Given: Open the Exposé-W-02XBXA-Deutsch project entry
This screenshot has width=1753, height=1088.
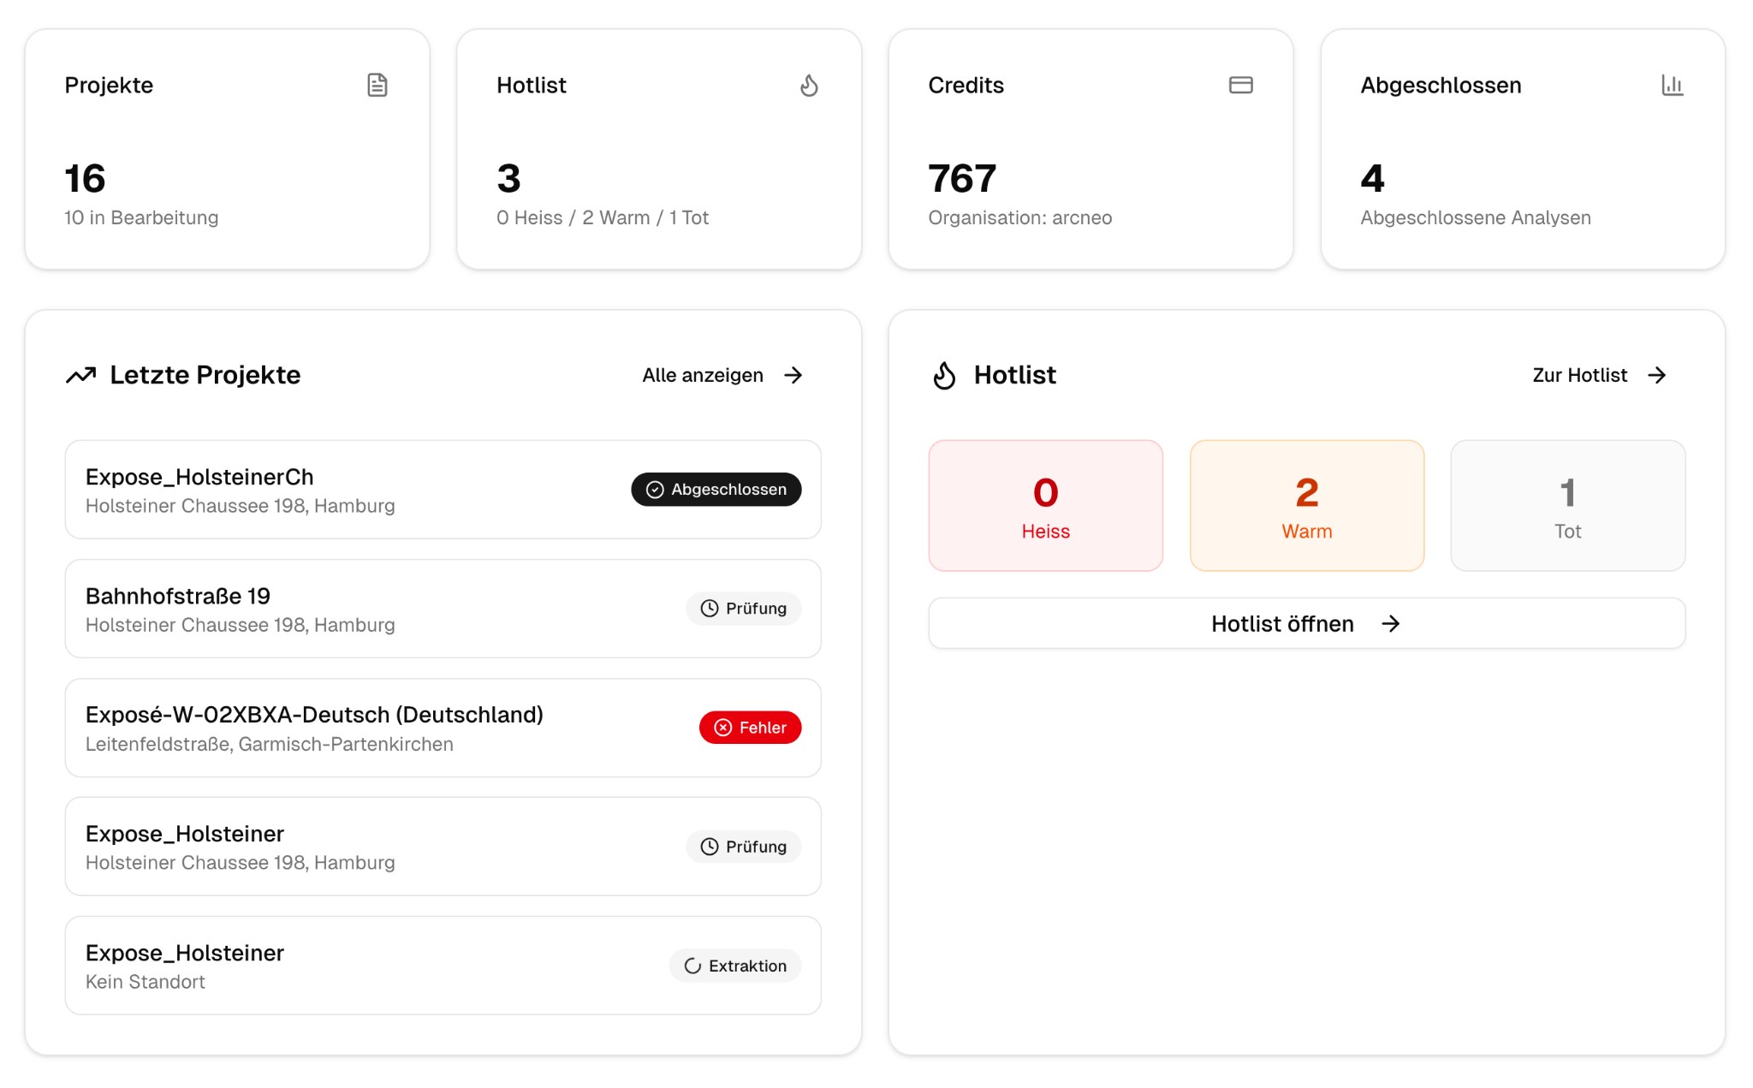Looking at the screenshot, I should [x=442, y=727].
